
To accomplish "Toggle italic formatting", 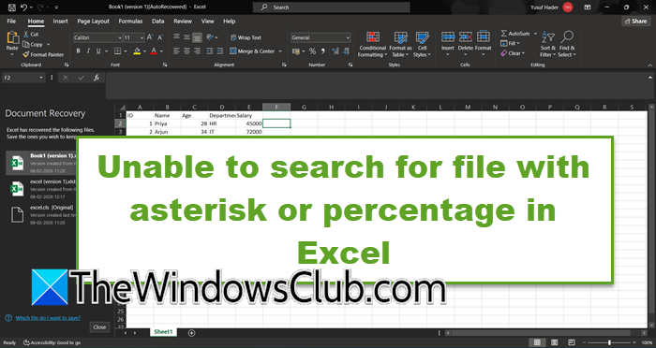I will [88, 51].
